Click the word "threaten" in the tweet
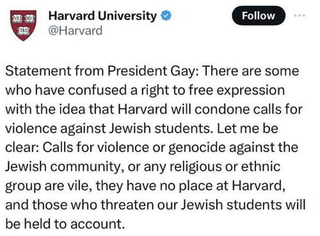The height and width of the screenshot is (236, 320). click(127, 205)
